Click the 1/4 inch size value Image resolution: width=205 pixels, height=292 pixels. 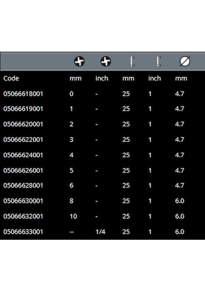[100, 232]
